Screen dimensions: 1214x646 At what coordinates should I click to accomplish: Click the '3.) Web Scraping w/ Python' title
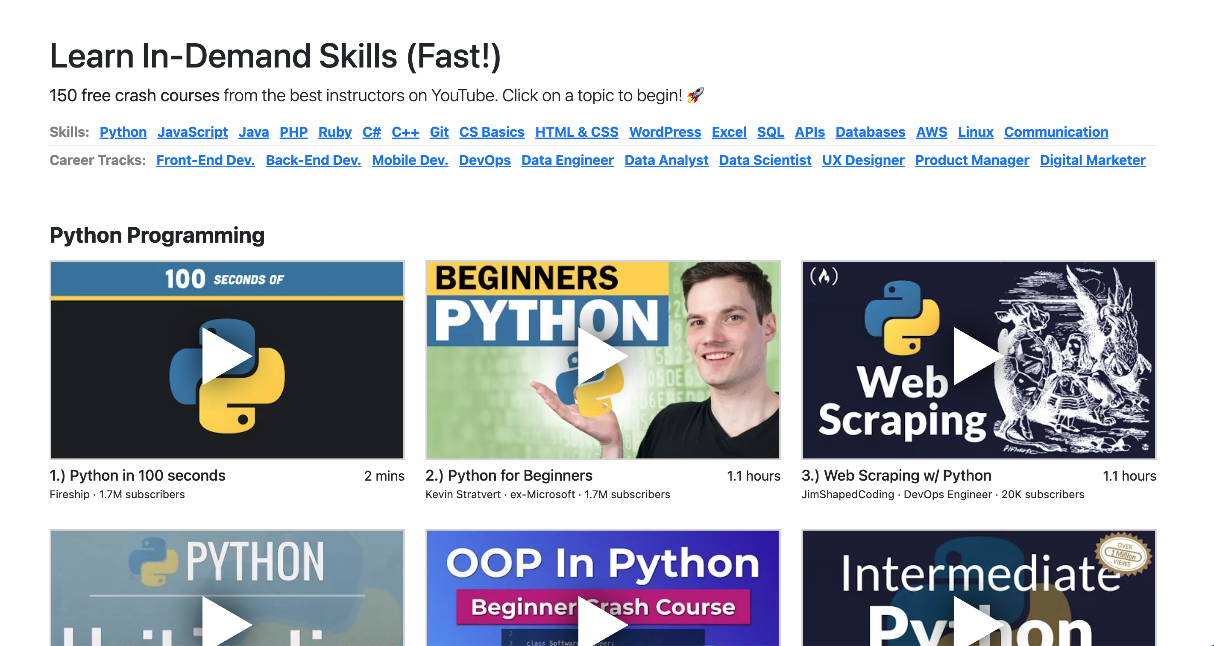(x=896, y=475)
